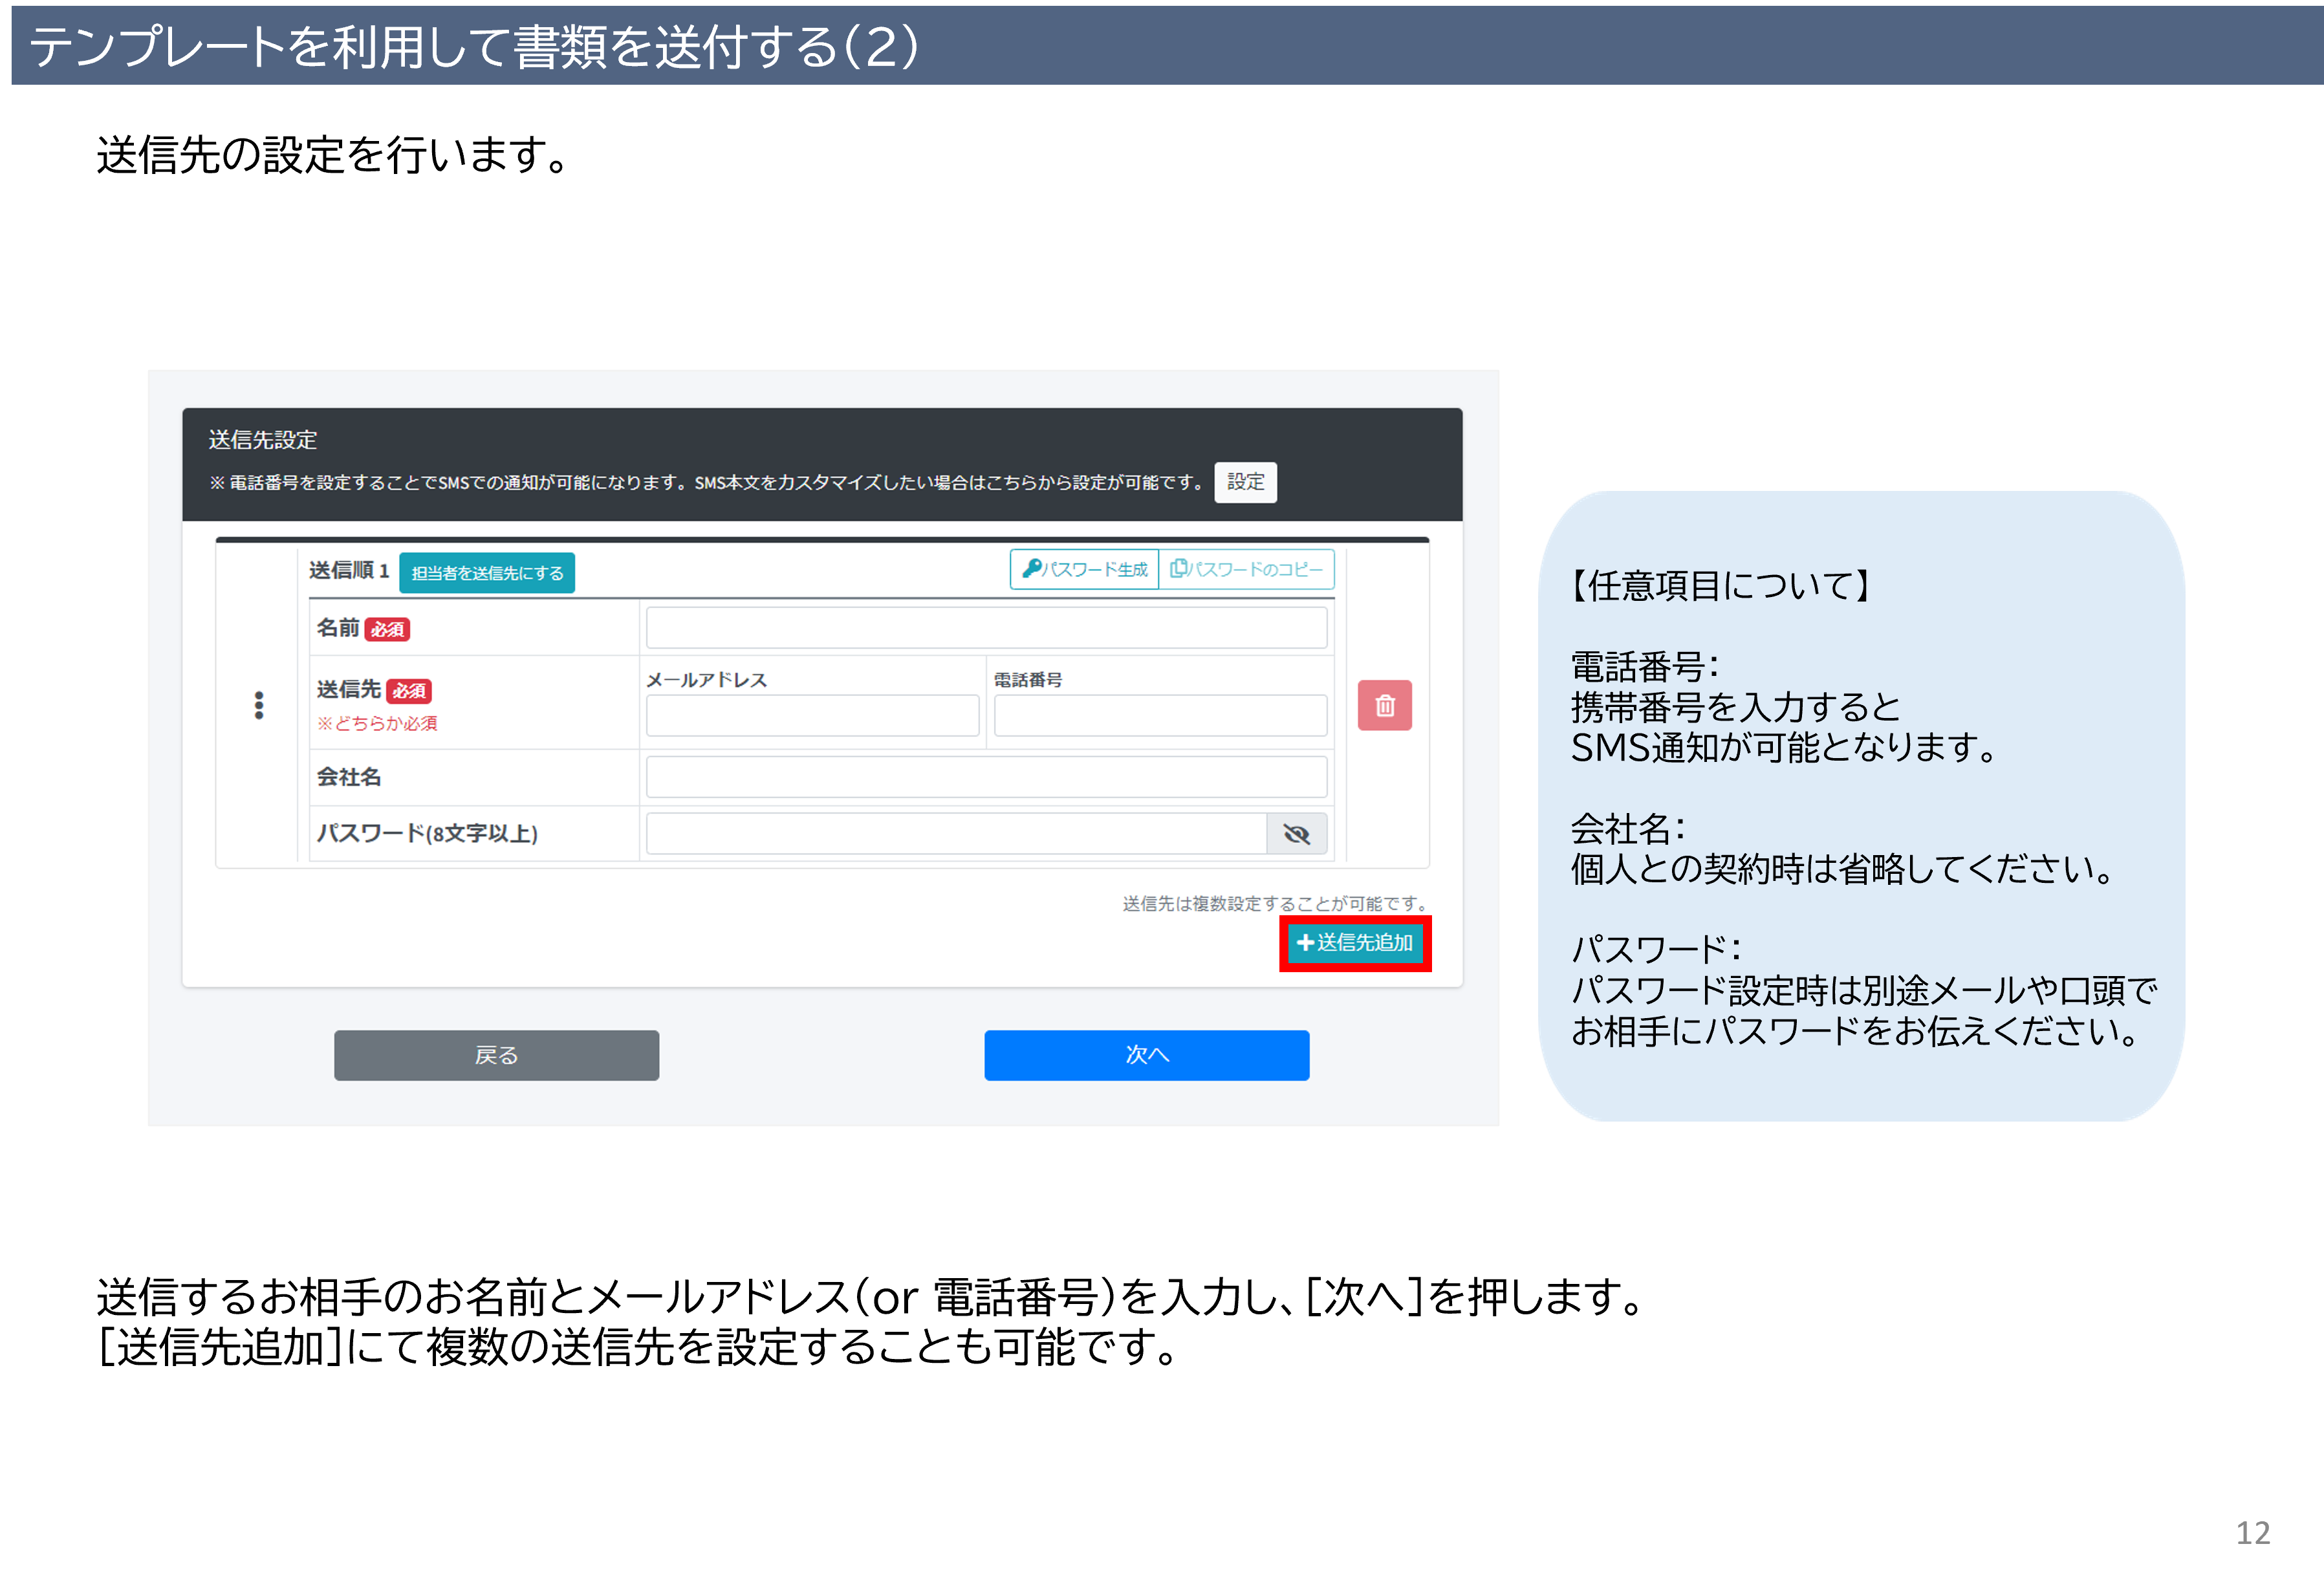Go back with the 戻る button
2324x1575 pixels.
[496, 1055]
